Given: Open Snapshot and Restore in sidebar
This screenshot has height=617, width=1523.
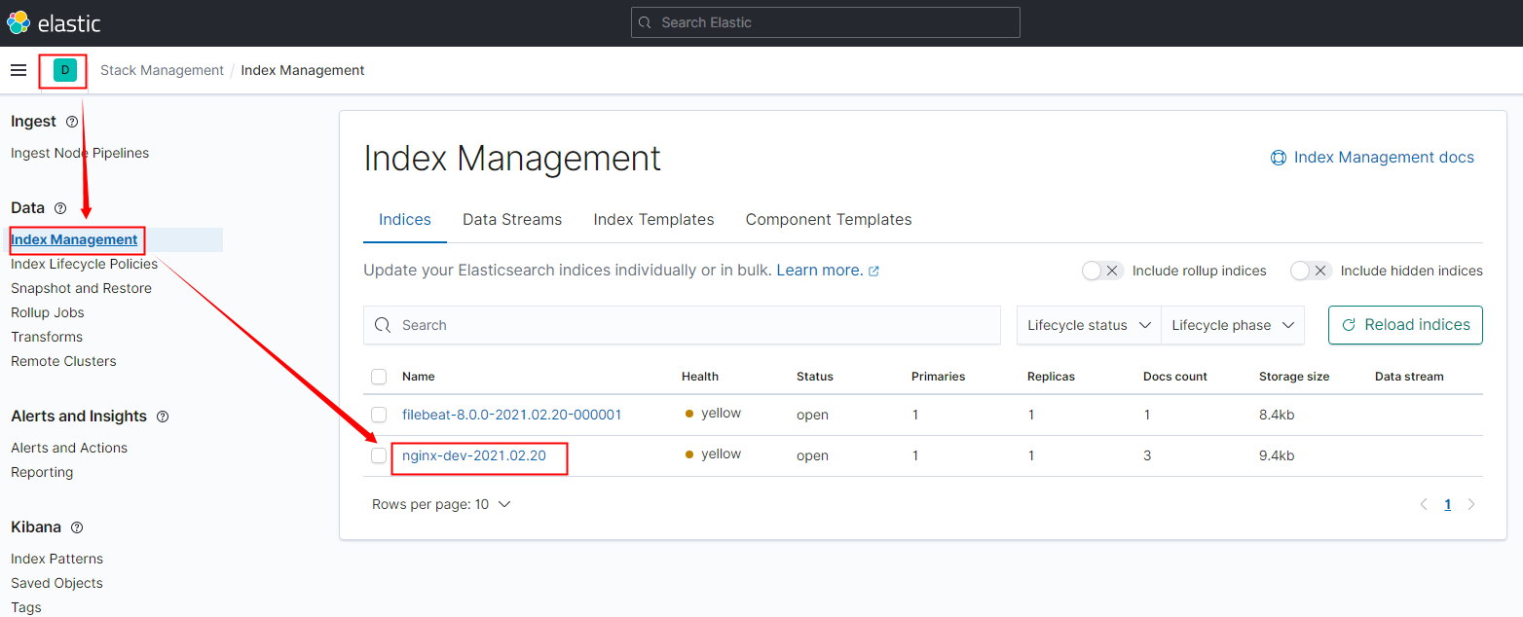Looking at the screenshot, I should pyautogui.click(x=81, y=288).
